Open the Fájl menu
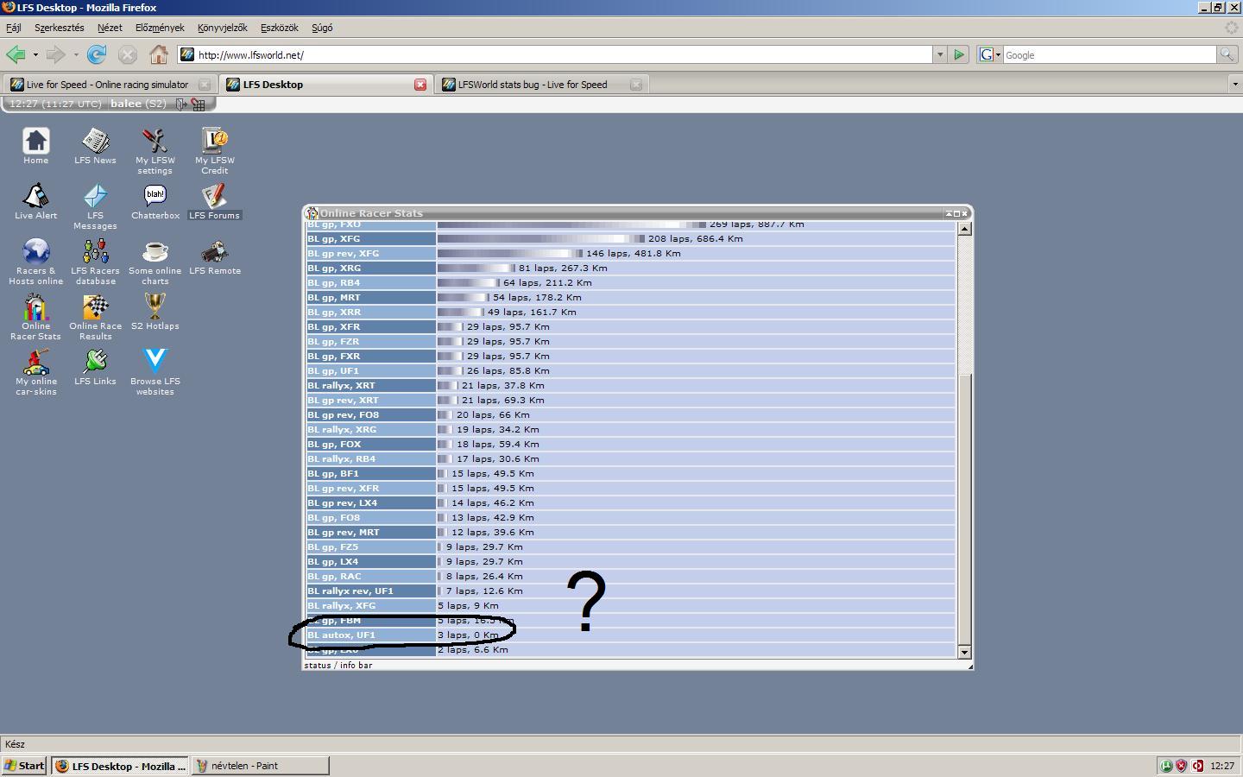Image resolution: width=1243 pixels, height=777 pixels. tap(14, 28)
